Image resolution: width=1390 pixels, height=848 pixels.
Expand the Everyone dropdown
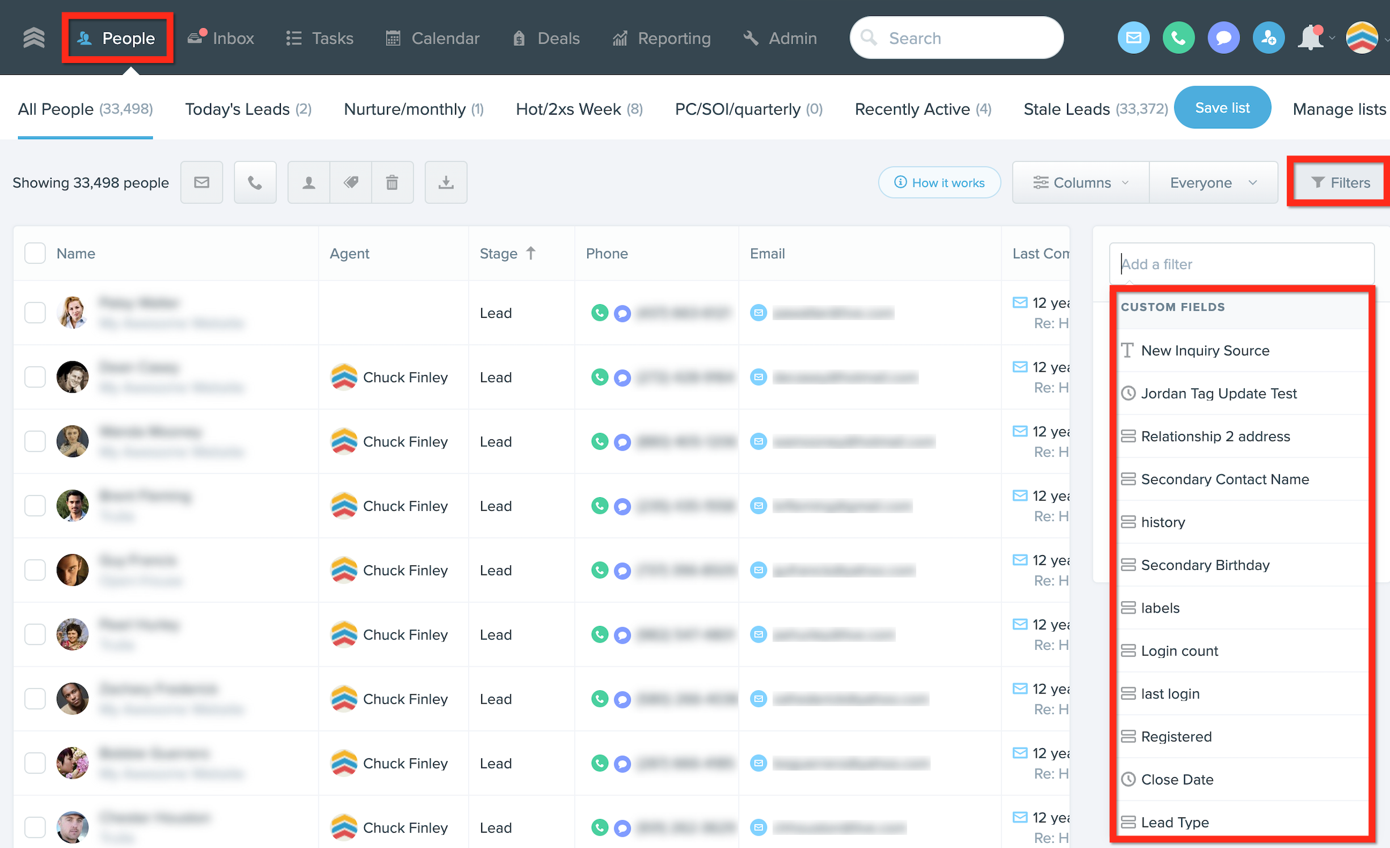(x=1213, y=182)
